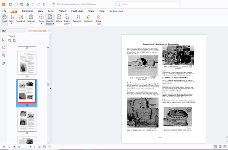Open the Bookmarks panel icon
228x150 pixels.
click(x=4, y=40)
